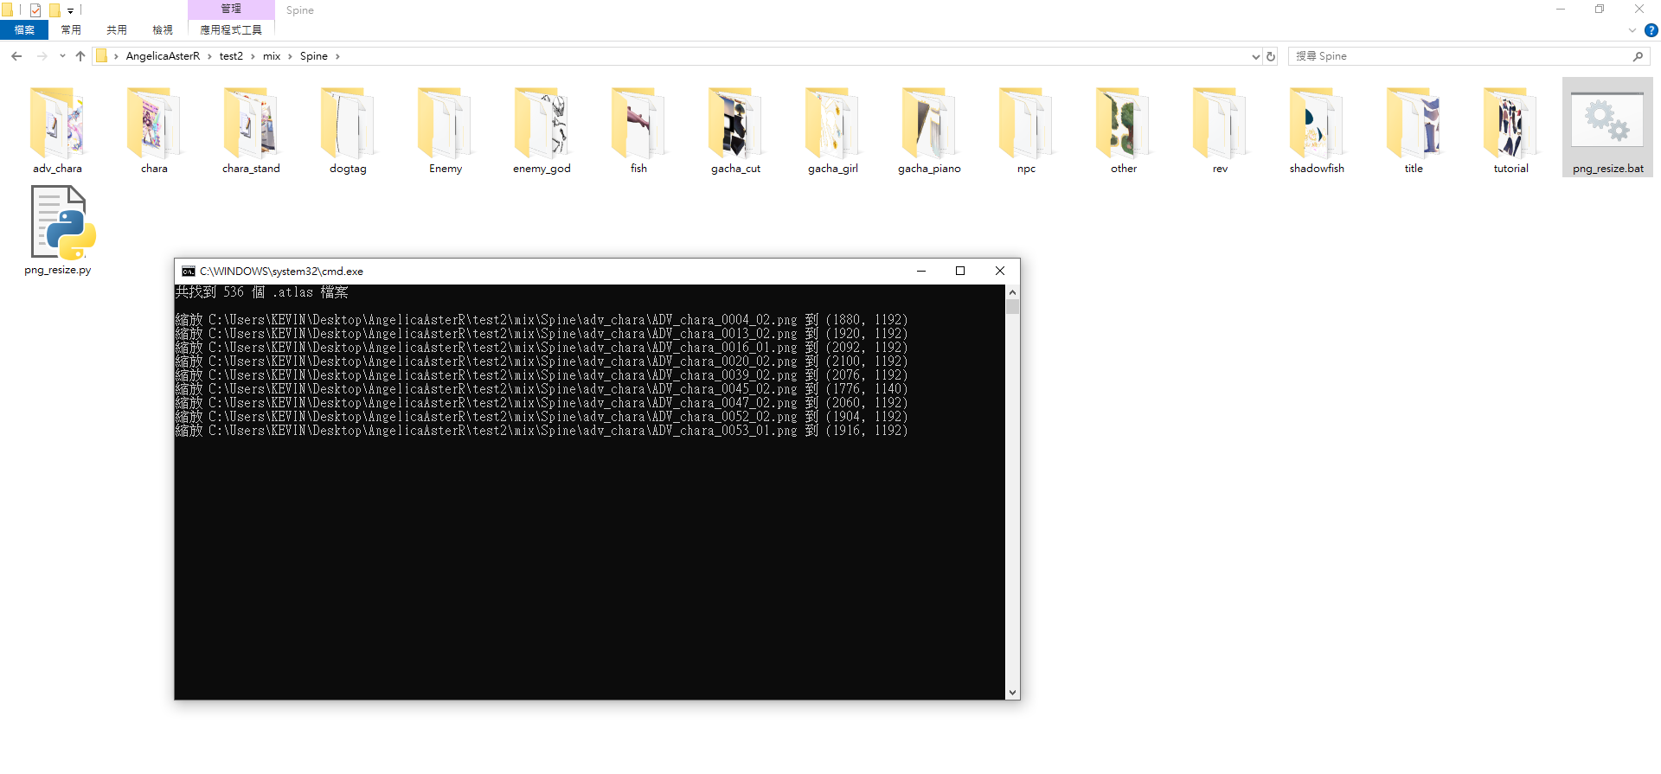This screenshot has height=774, width=1661.
Task: Open the address bar history dropdown
Action: pyautogui.click(x=1255, y=56)
